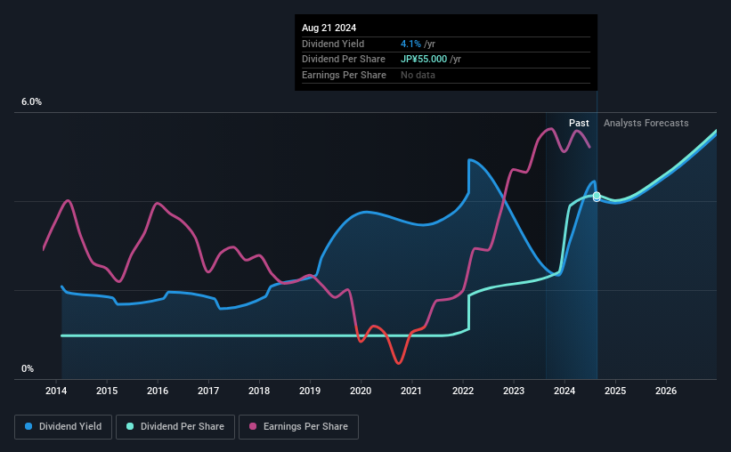
Task: Click the 'Analysts Forecasts' label
Action: 646,123
